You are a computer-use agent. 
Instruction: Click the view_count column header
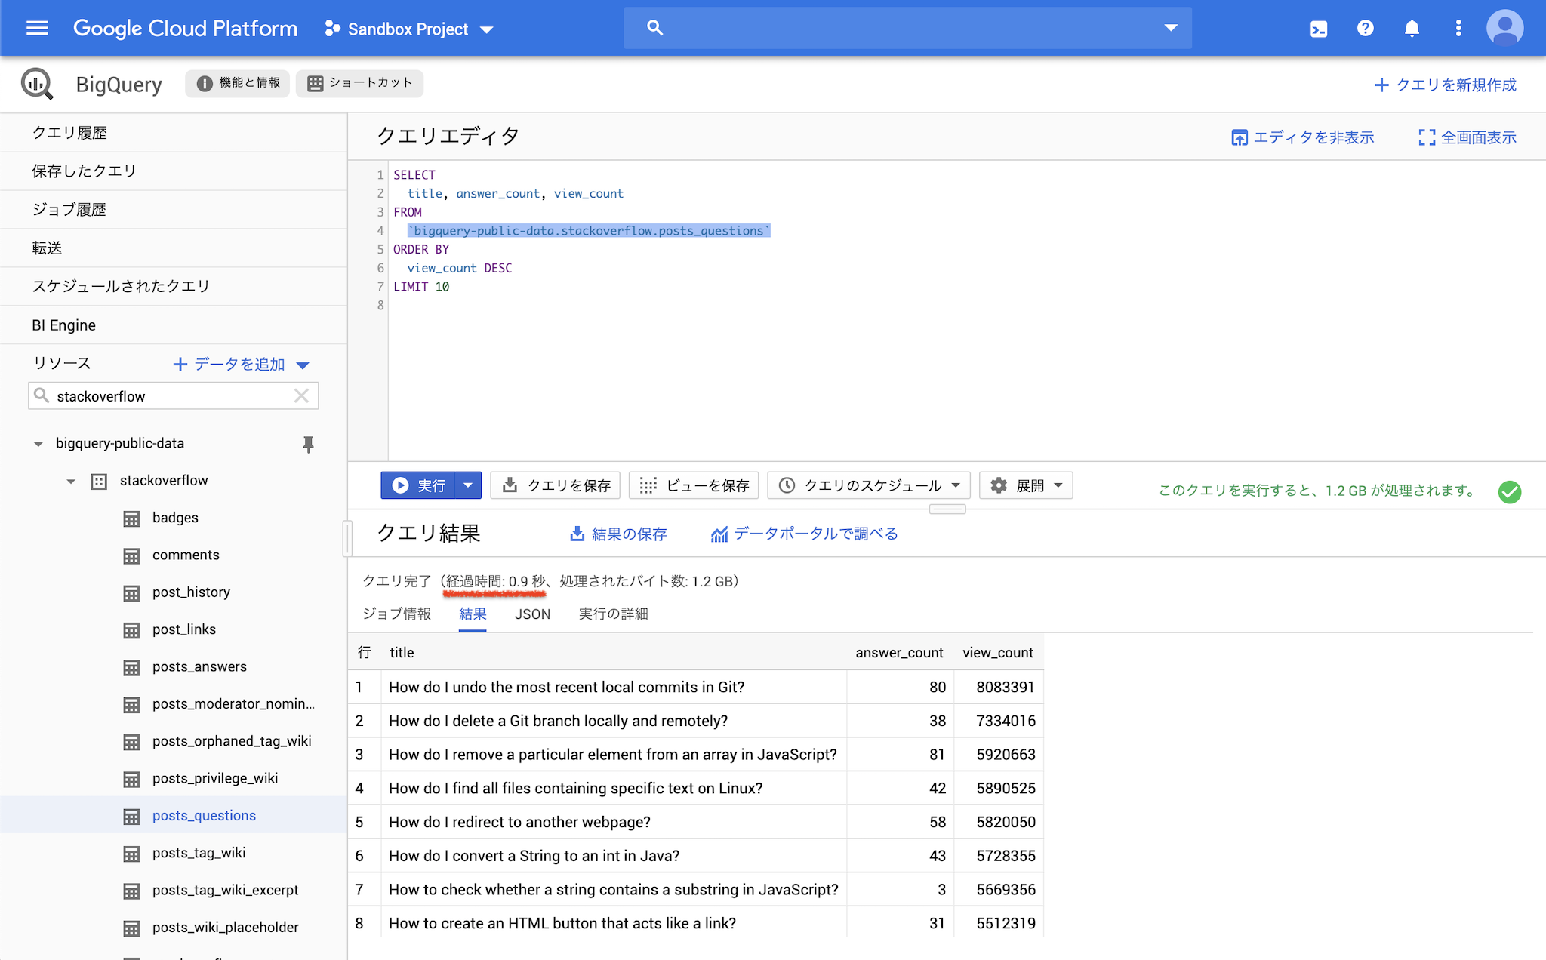pos(997,653)
